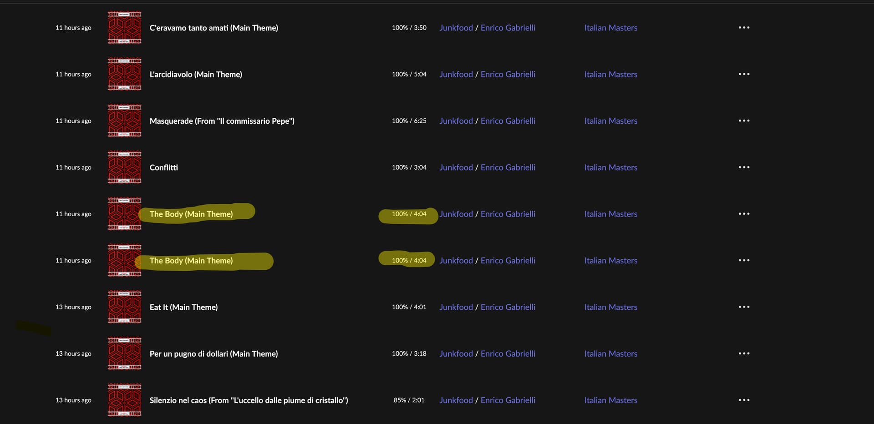Click album art for Per un pugno di dollari
The height and width of the screenshot is (424, 874).
point(124,353)
